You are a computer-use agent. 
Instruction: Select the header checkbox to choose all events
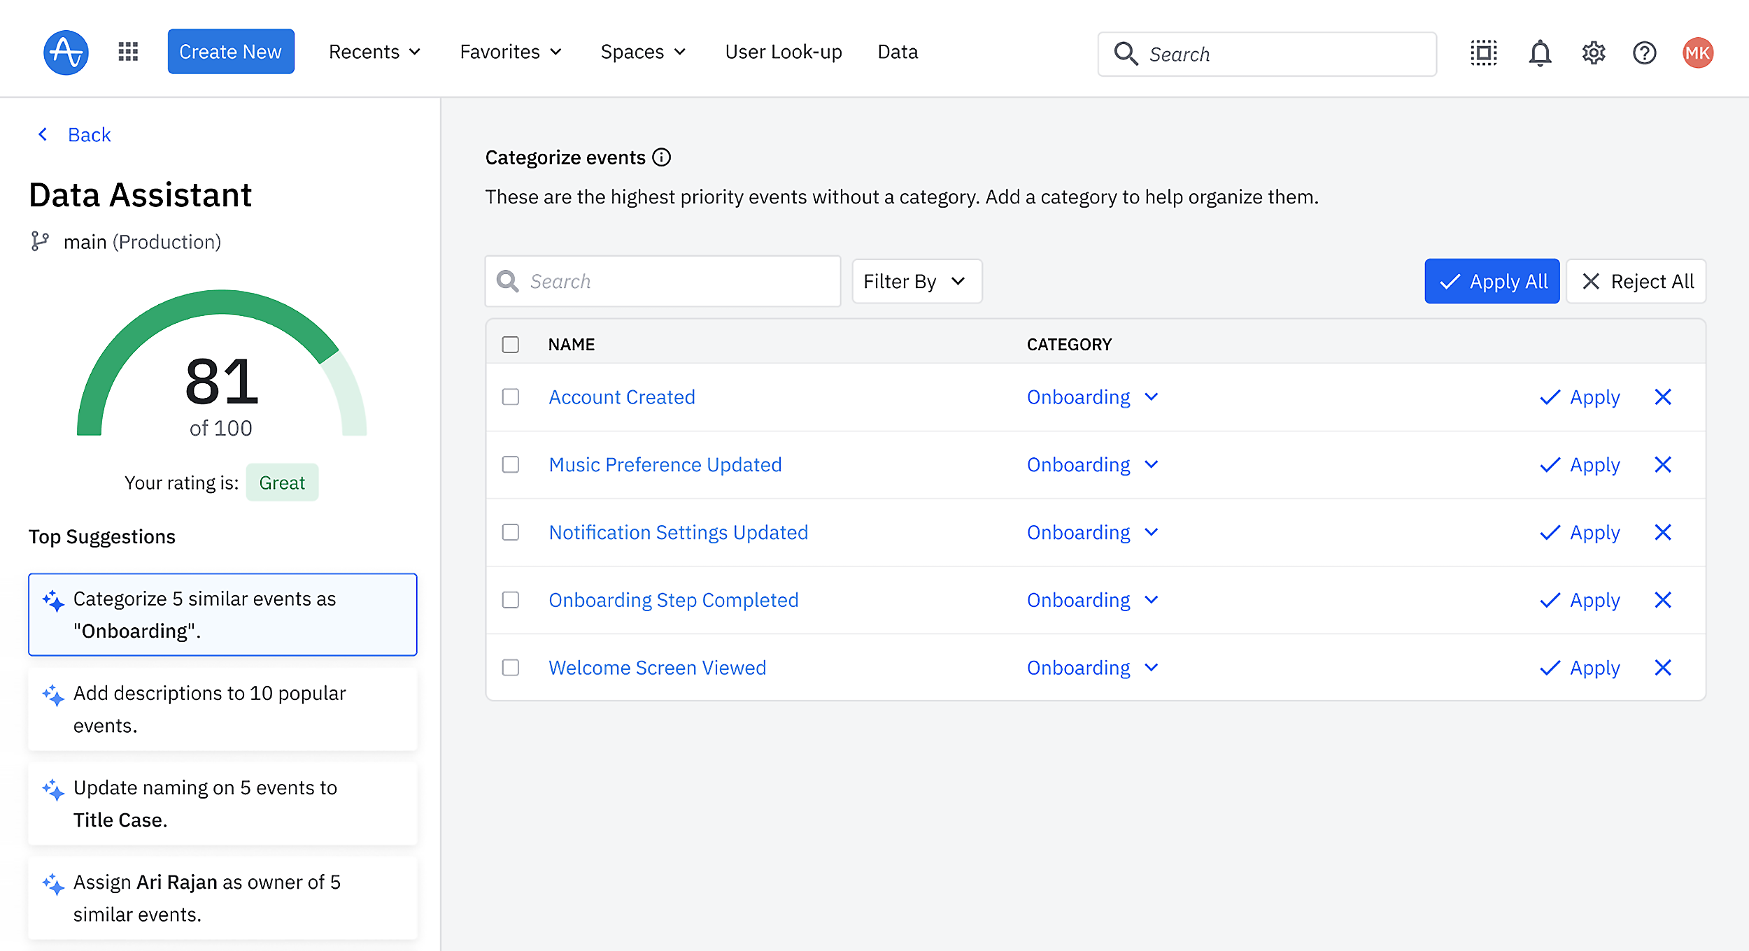point(510,344)
